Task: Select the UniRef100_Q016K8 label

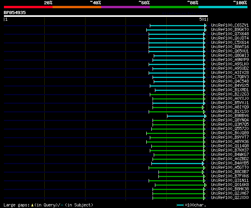Action: click(x=230, y=185)
